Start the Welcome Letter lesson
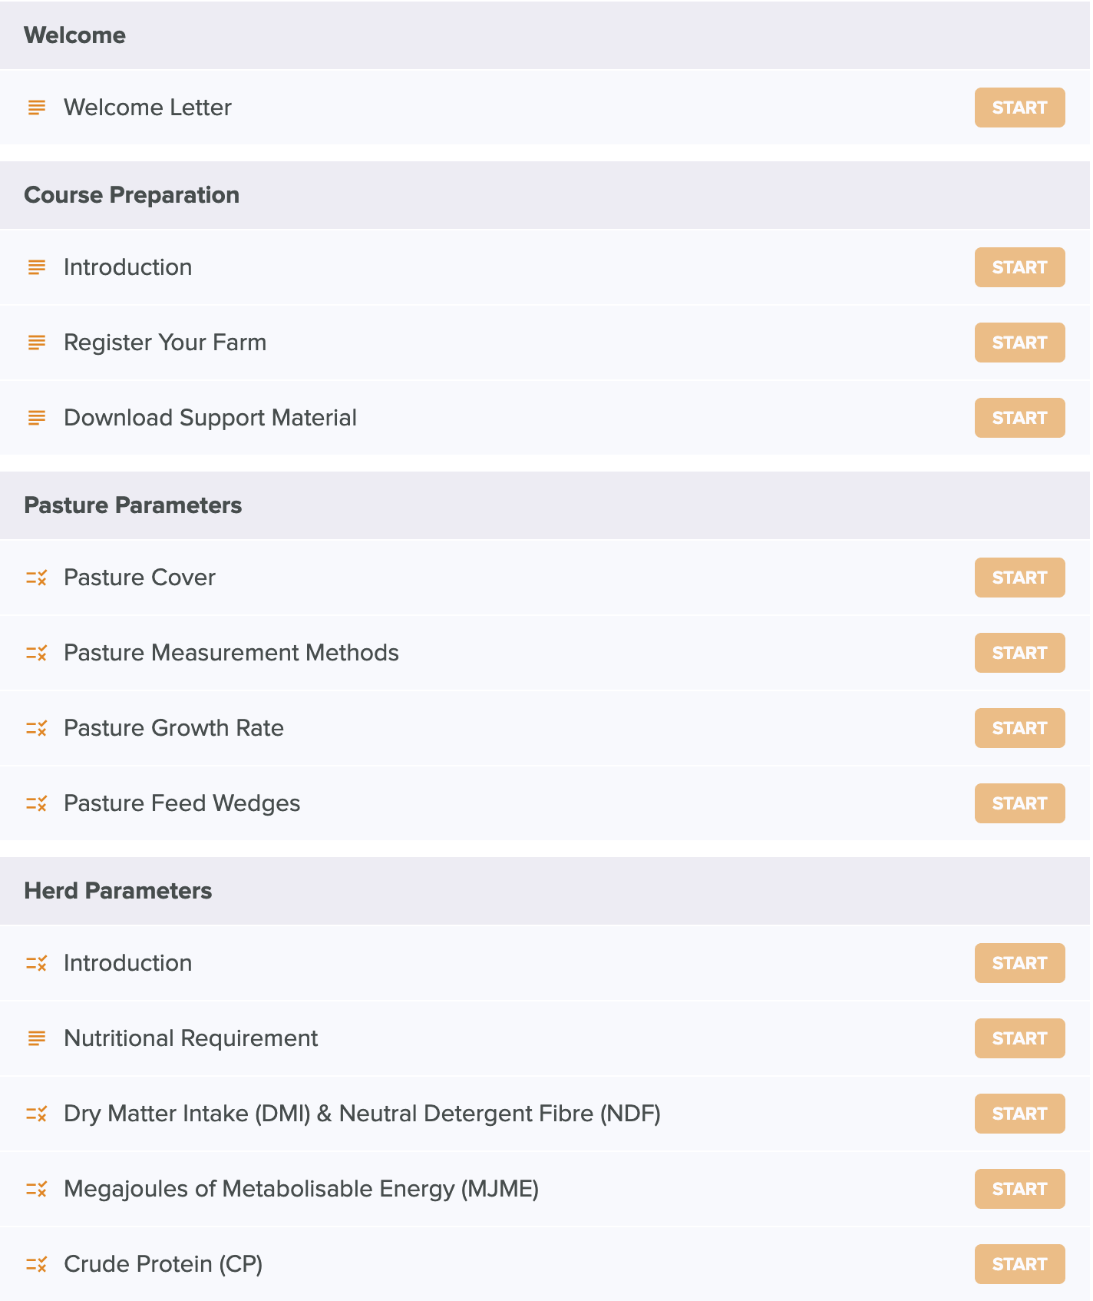Screen dimensions: 1093x1301 click(1019, 108)
